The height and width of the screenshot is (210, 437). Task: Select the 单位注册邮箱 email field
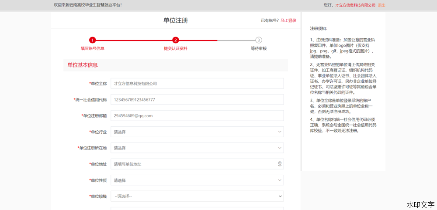[197, 116]
